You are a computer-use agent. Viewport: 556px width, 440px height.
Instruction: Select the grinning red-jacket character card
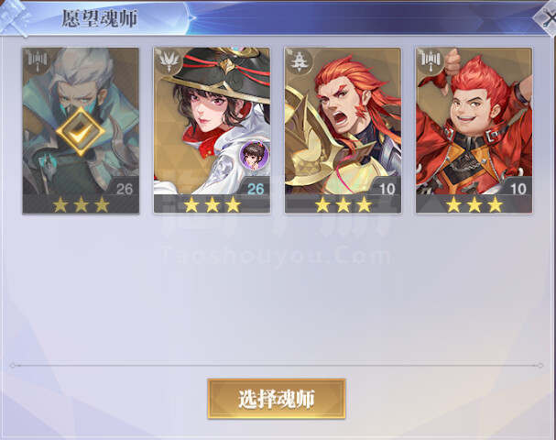coord(474,130)
